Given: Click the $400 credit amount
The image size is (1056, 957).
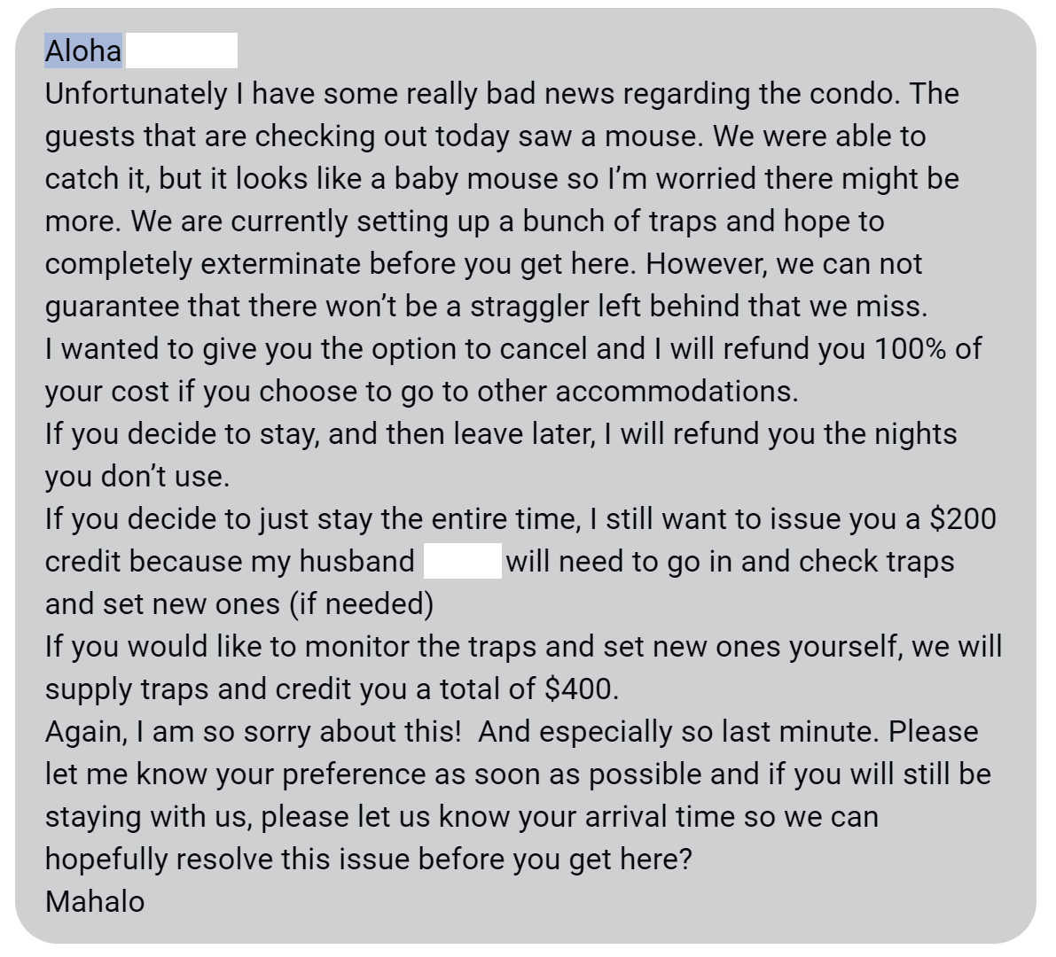Looking at the screenshot, I should (x=578, y=689).
